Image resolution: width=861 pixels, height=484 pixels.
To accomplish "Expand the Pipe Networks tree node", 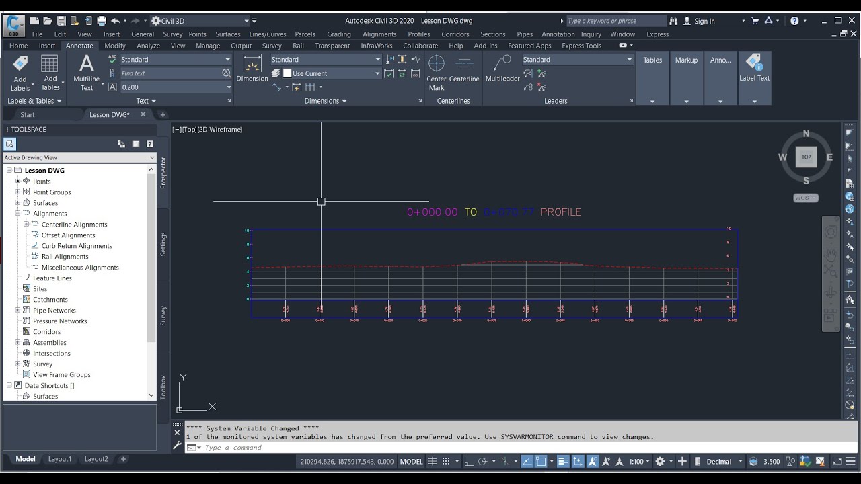I will (18, 311).
